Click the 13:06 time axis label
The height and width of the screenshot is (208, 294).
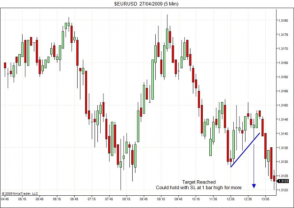265,199
